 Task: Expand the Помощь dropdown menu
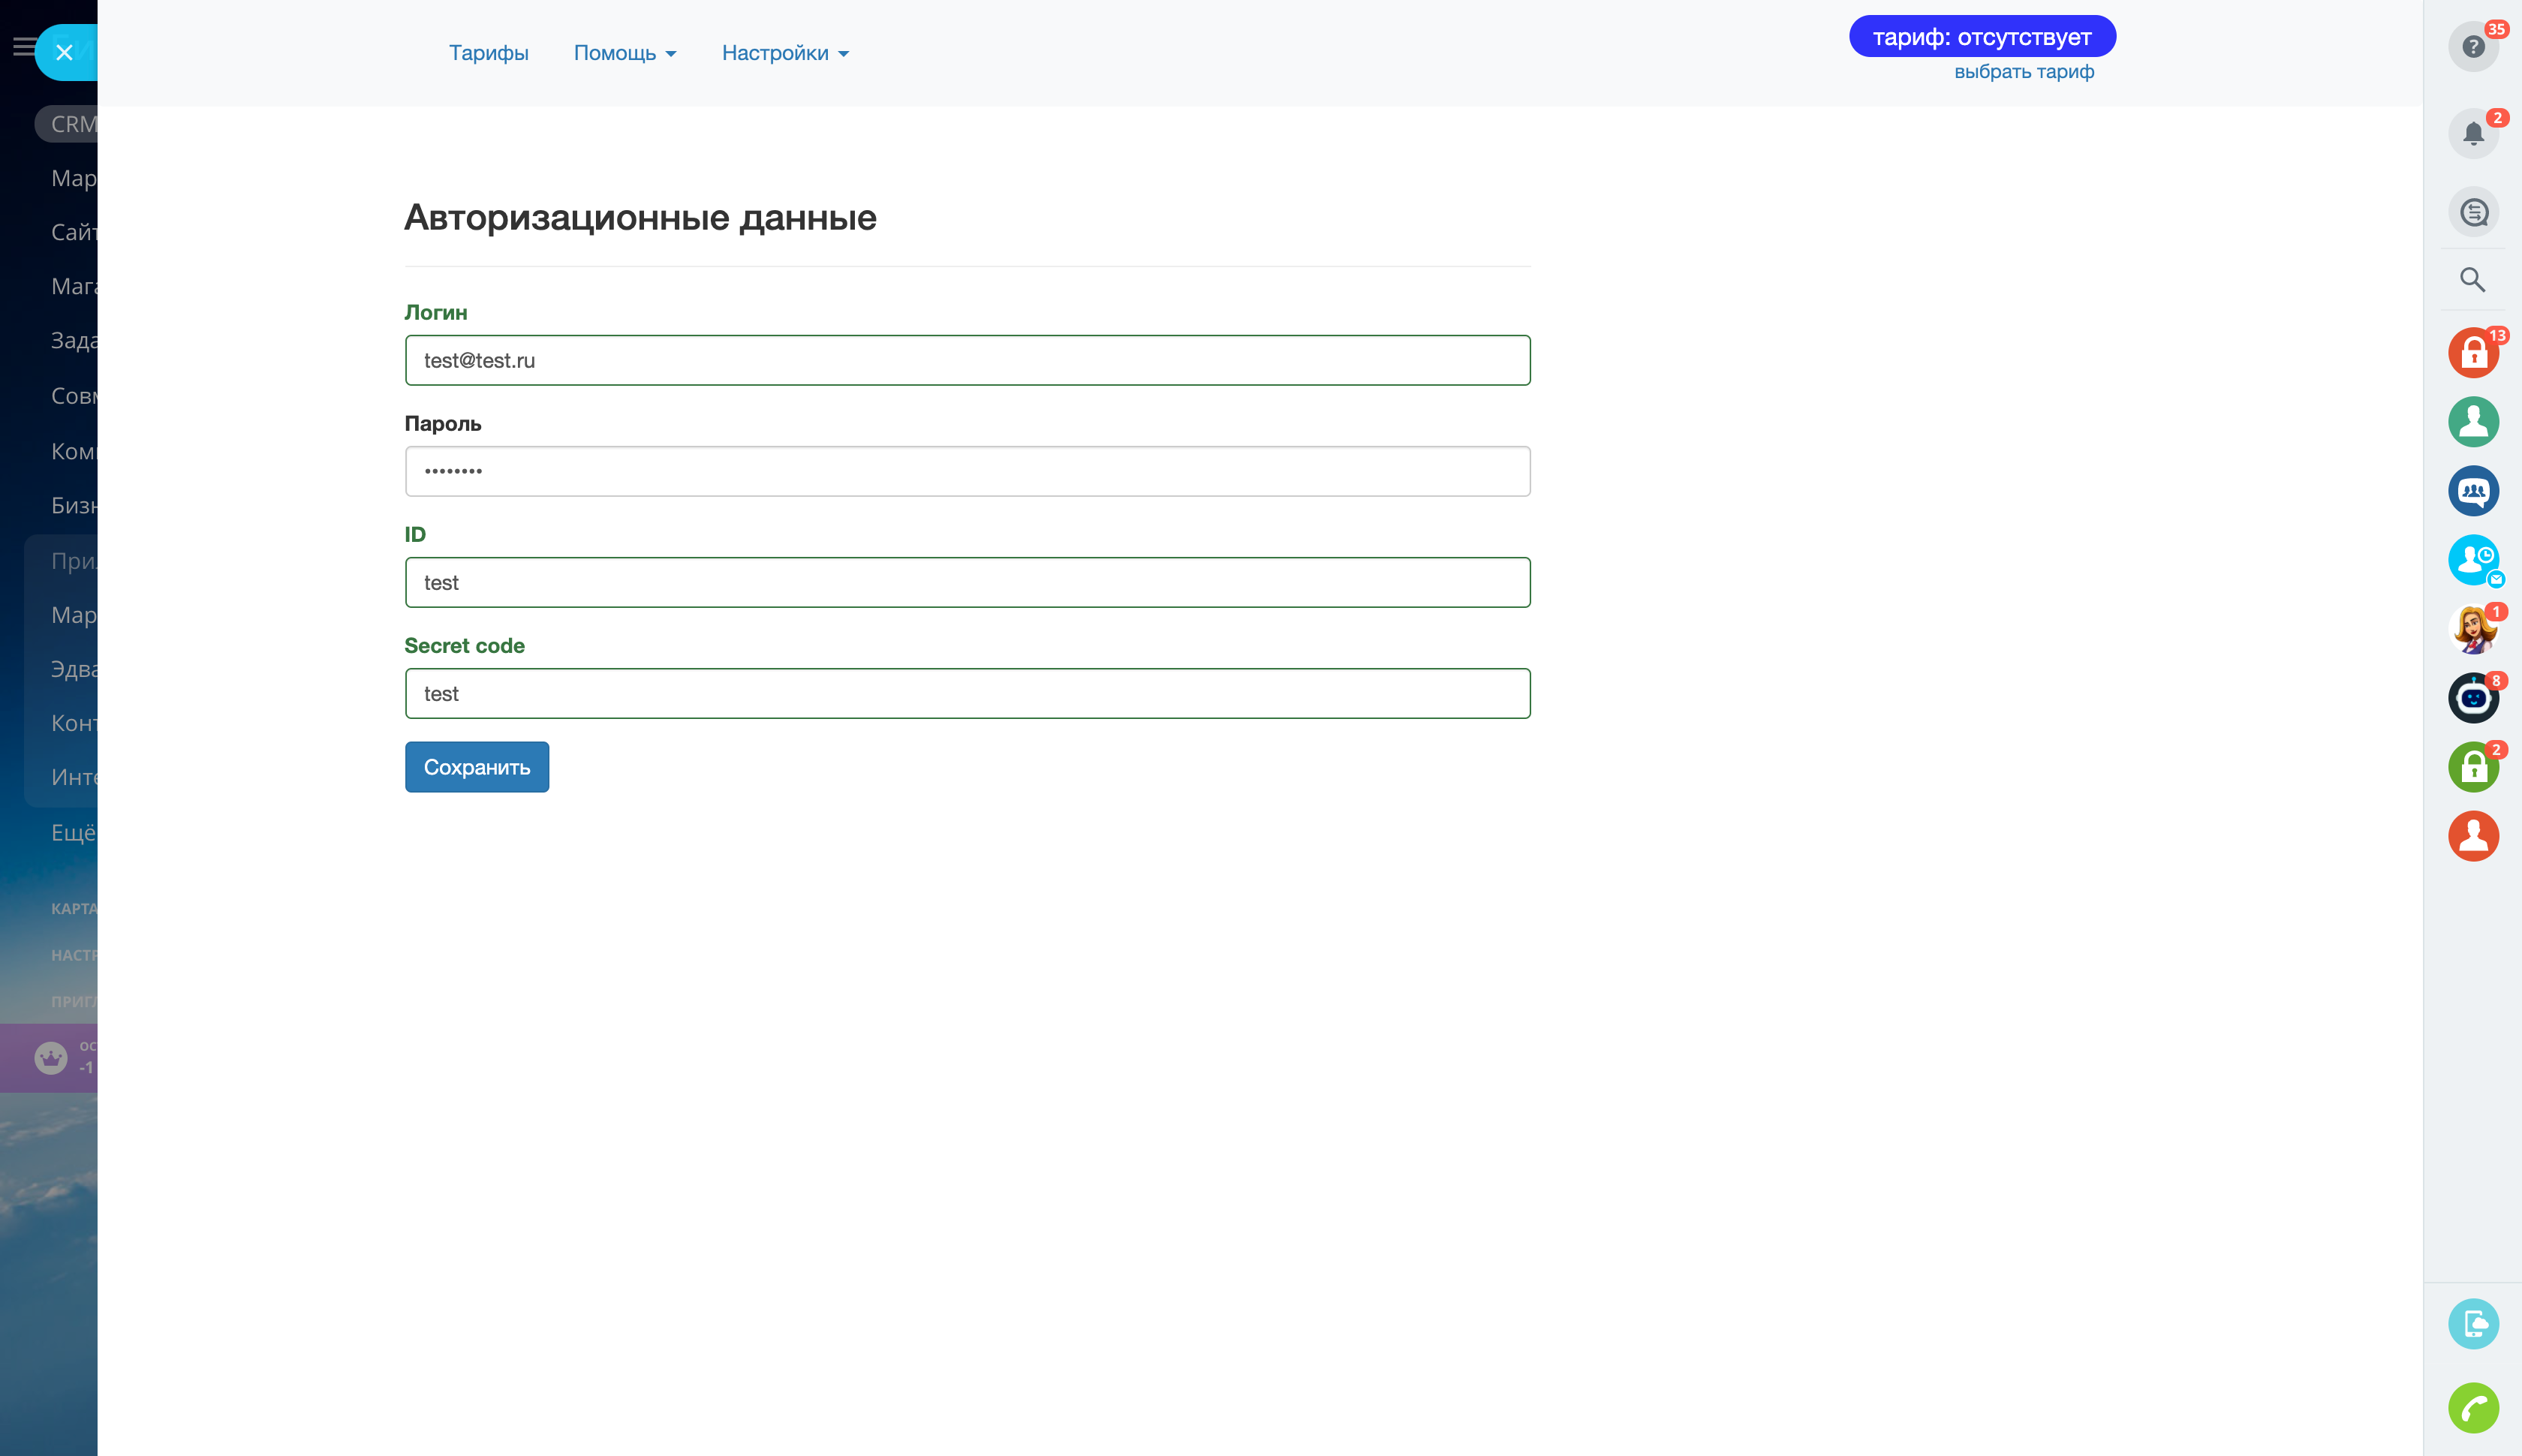(625, 53)
